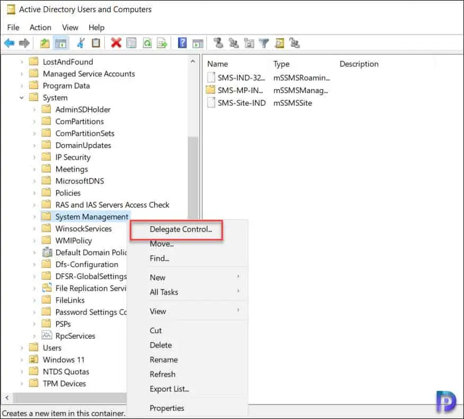Screen dimensions: 464x419
Task: Expand the Managed Service Accounts chevron
Action: pos(22,74)
